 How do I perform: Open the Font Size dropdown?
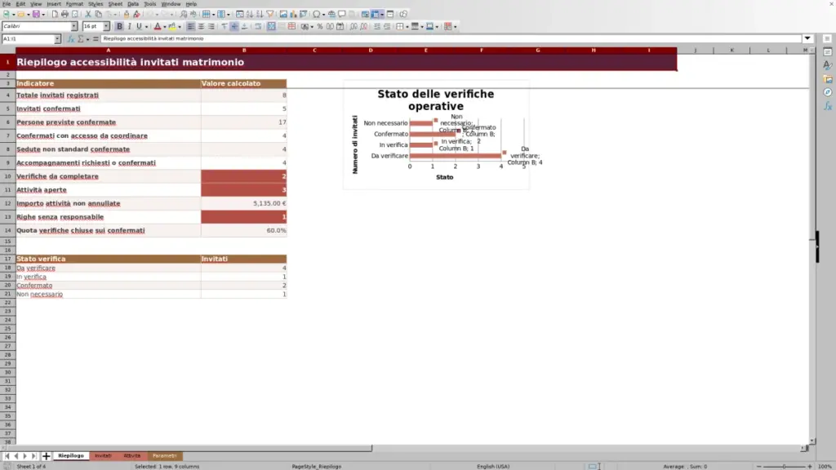point(106,27)
